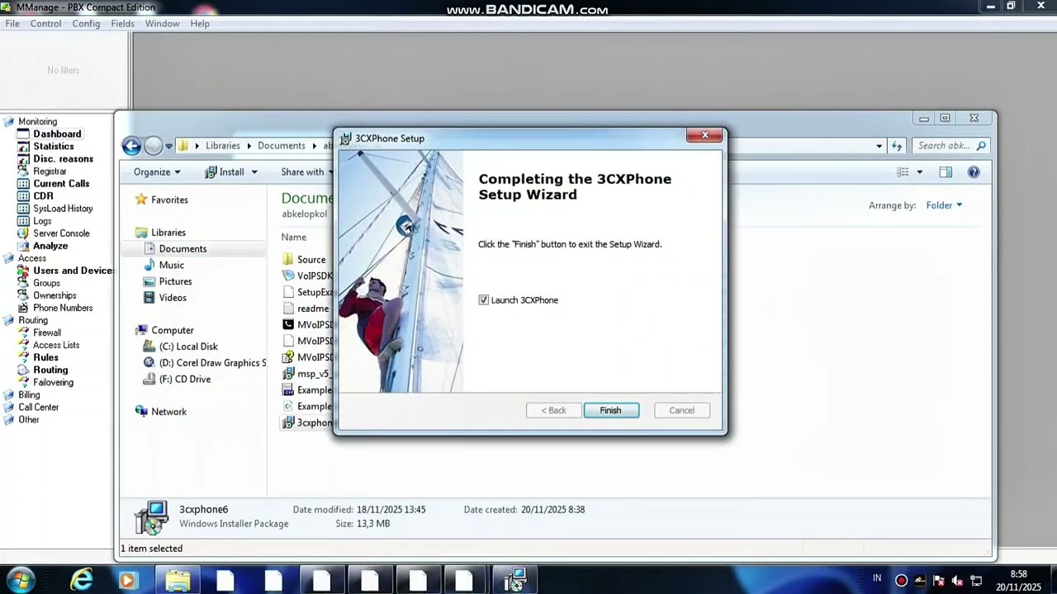This screenshot has height=594, width=1057.
Task: Open the File menu
Action: [x=12, y=23]
